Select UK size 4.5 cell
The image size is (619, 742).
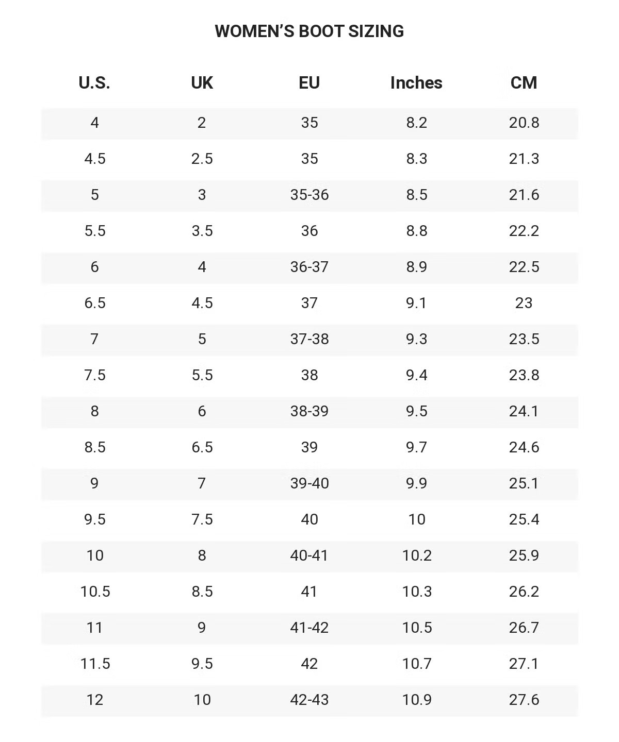click(202, 303)
